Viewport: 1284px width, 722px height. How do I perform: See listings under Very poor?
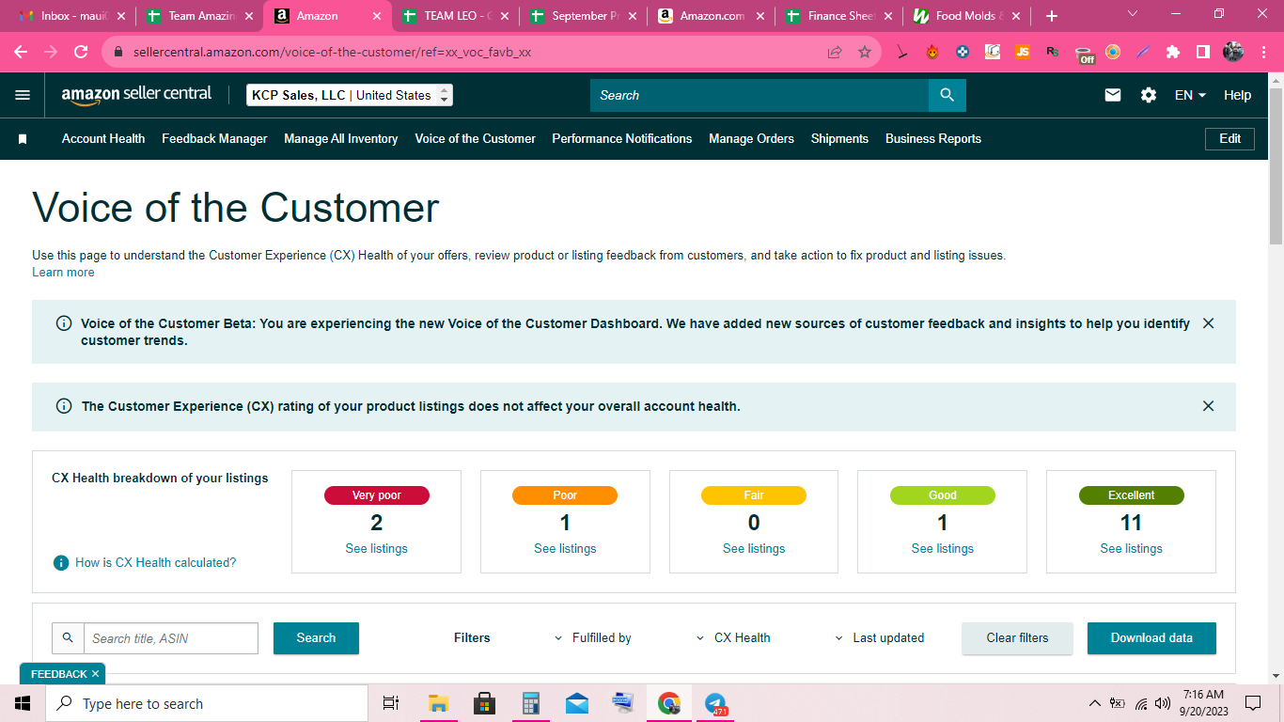[x=376, y=549]
